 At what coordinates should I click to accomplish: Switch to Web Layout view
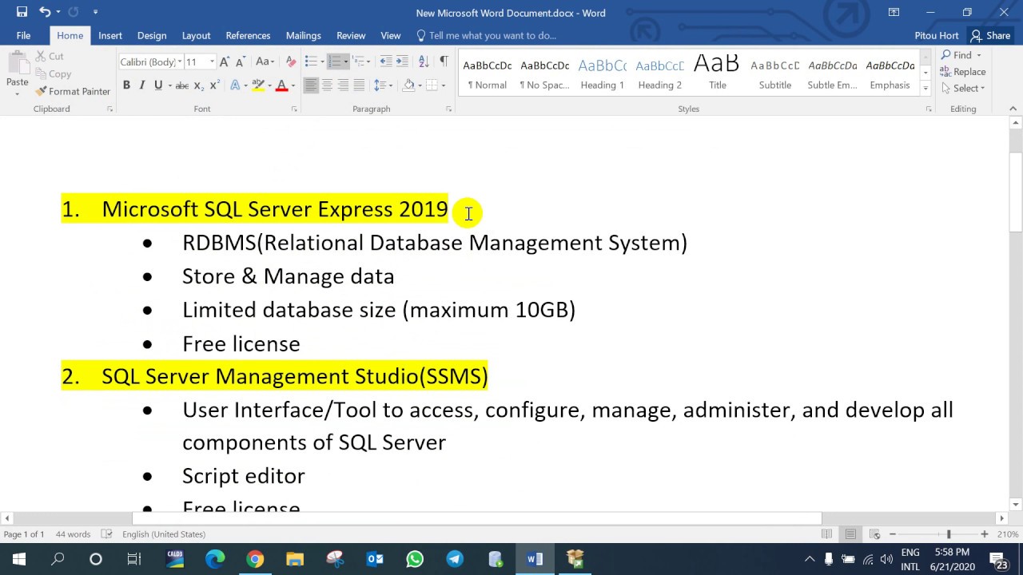tap(874, 534)
